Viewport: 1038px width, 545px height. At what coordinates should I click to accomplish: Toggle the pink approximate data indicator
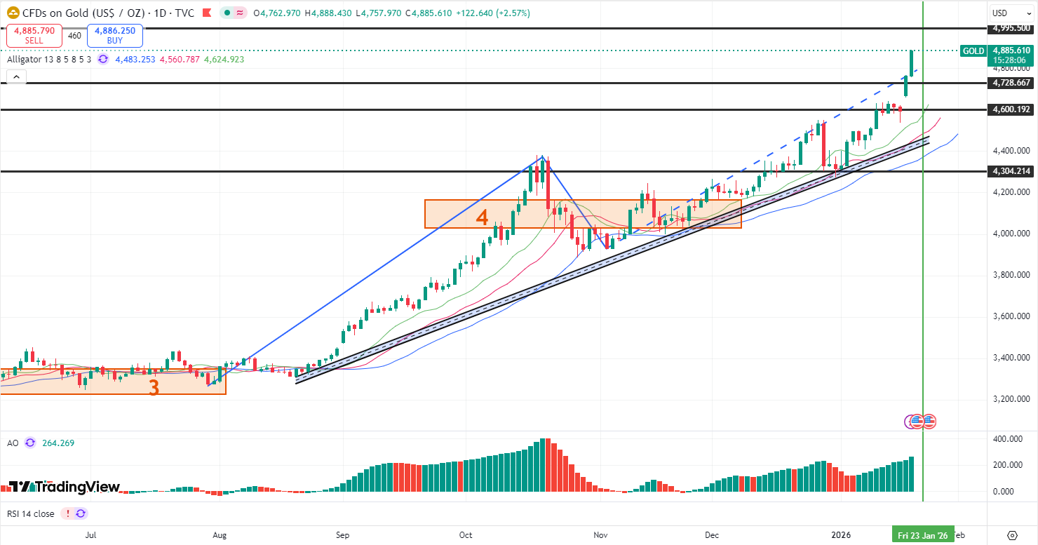pos(240,13)
